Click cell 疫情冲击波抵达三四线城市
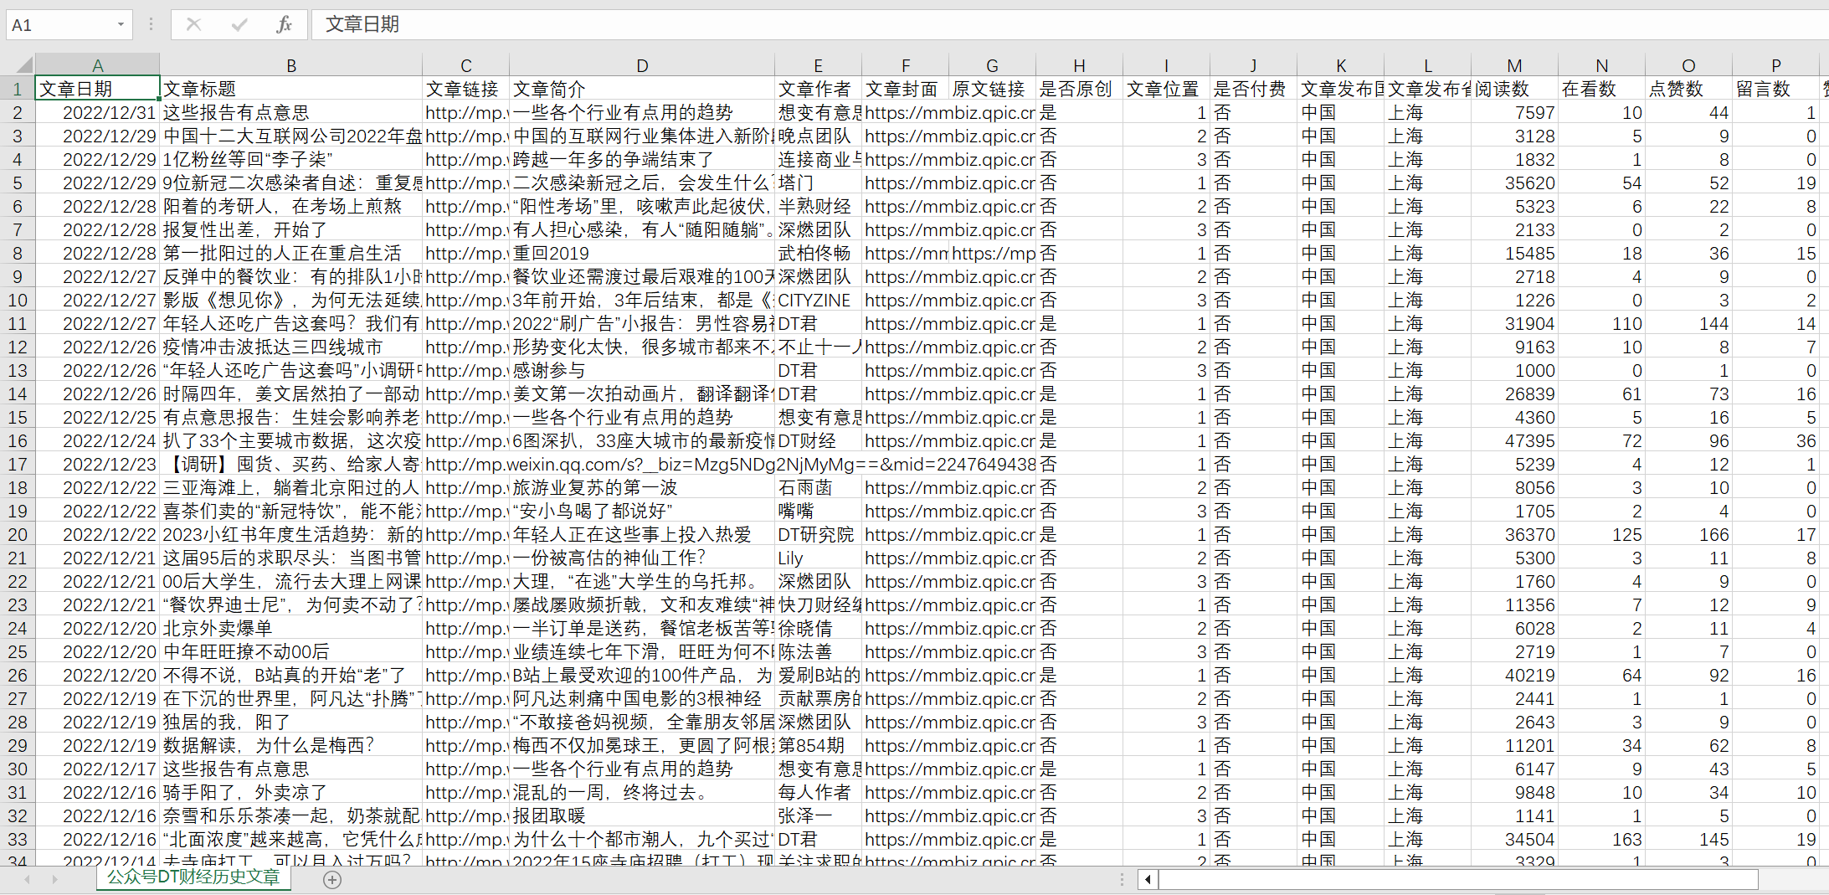 [x=290, y=347]
